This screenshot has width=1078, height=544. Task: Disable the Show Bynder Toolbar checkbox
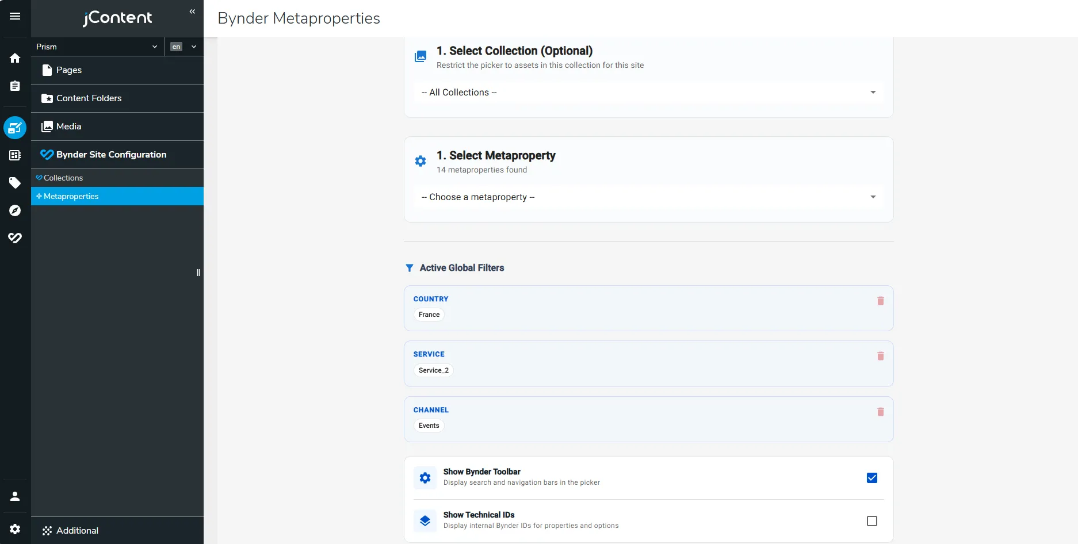point(872,478)
